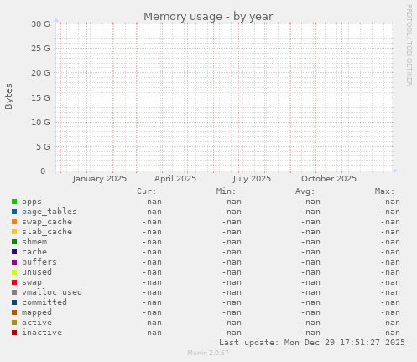Select the 'slab_cache' legend label
Image resolution: width=417 pixels, height=362 pixels.
tap(47, 232)
